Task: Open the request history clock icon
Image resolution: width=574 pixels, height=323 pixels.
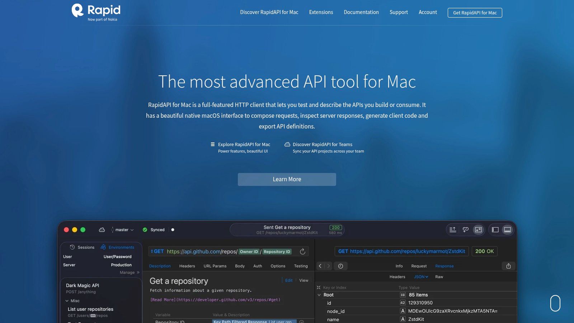Action: [341, 266]
